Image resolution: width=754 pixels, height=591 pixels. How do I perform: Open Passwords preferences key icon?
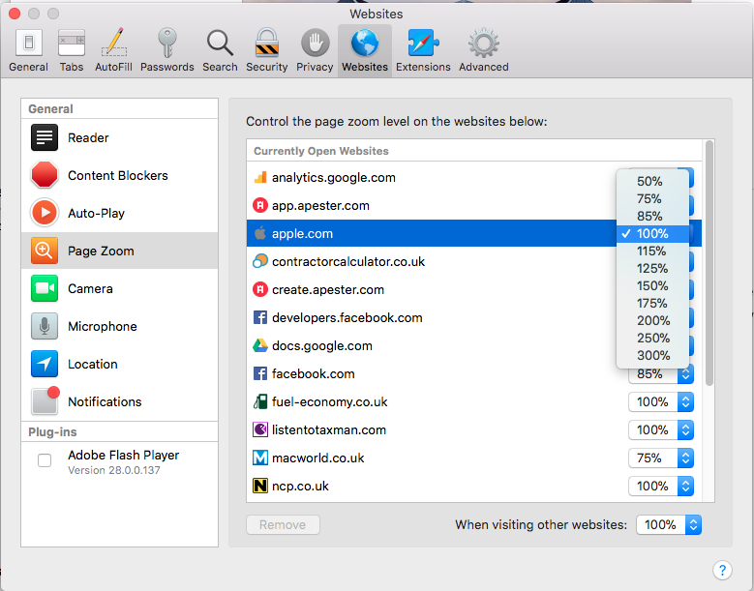[166, 44]
